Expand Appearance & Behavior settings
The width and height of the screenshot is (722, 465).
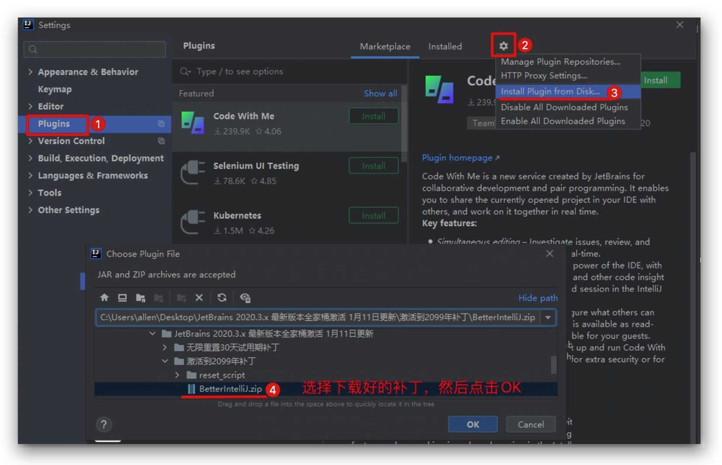click(x=30, y=72)
